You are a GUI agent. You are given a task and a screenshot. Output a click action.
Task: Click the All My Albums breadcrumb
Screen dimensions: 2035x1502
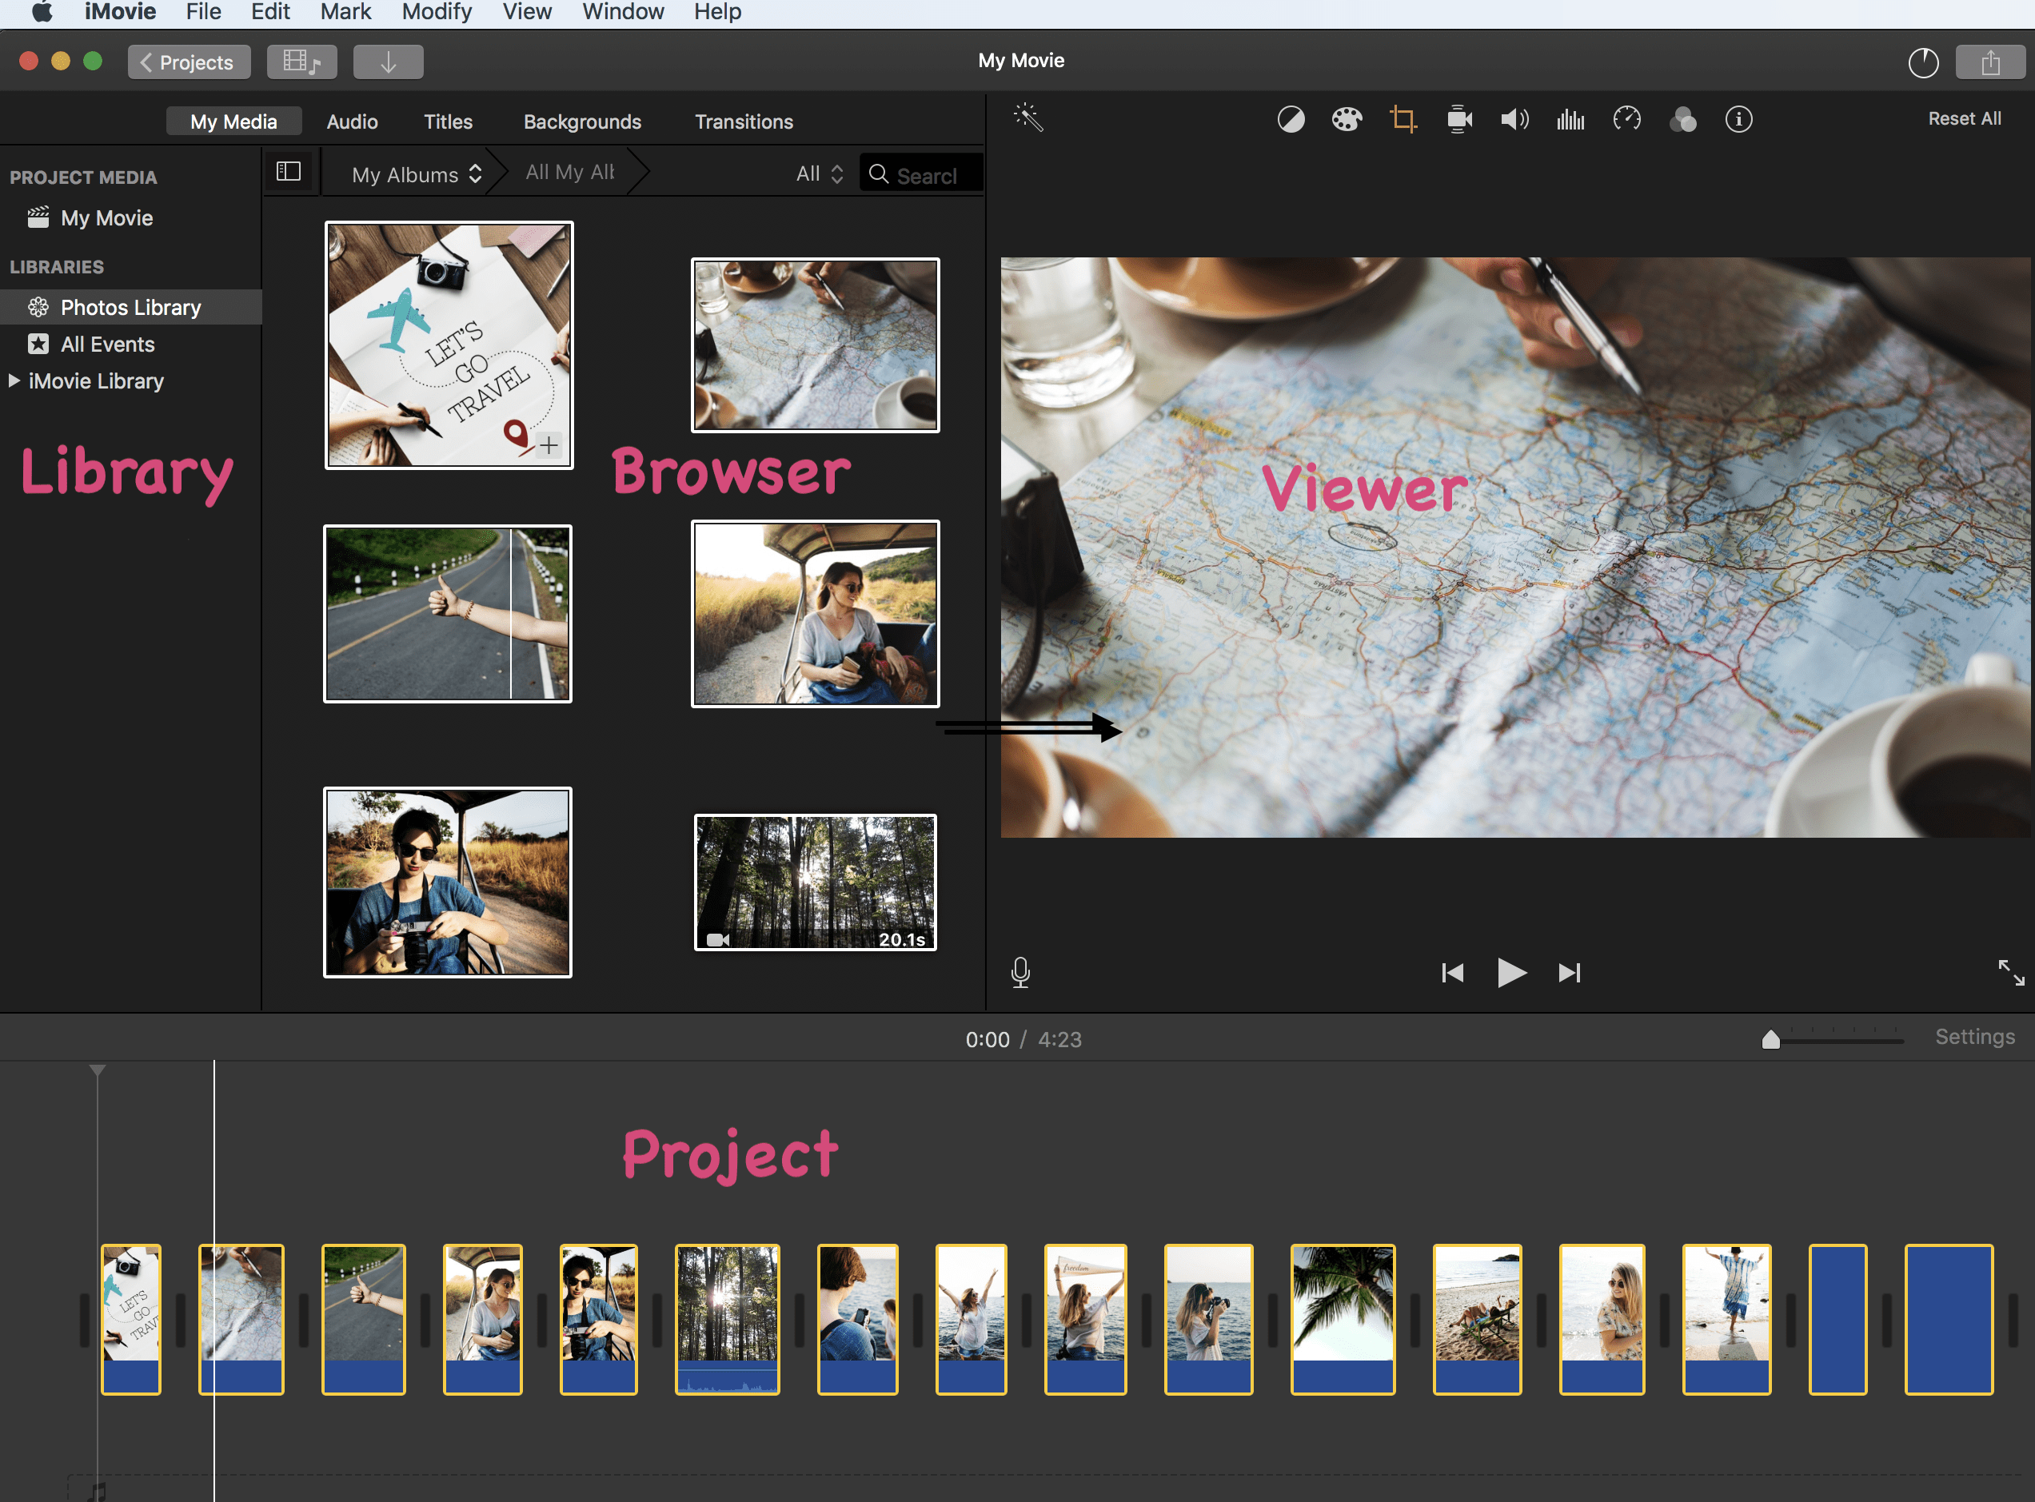[570, 172]
